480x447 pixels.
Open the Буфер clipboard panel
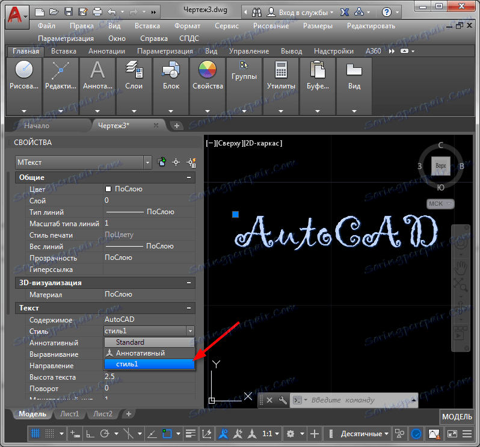(318, 86)
